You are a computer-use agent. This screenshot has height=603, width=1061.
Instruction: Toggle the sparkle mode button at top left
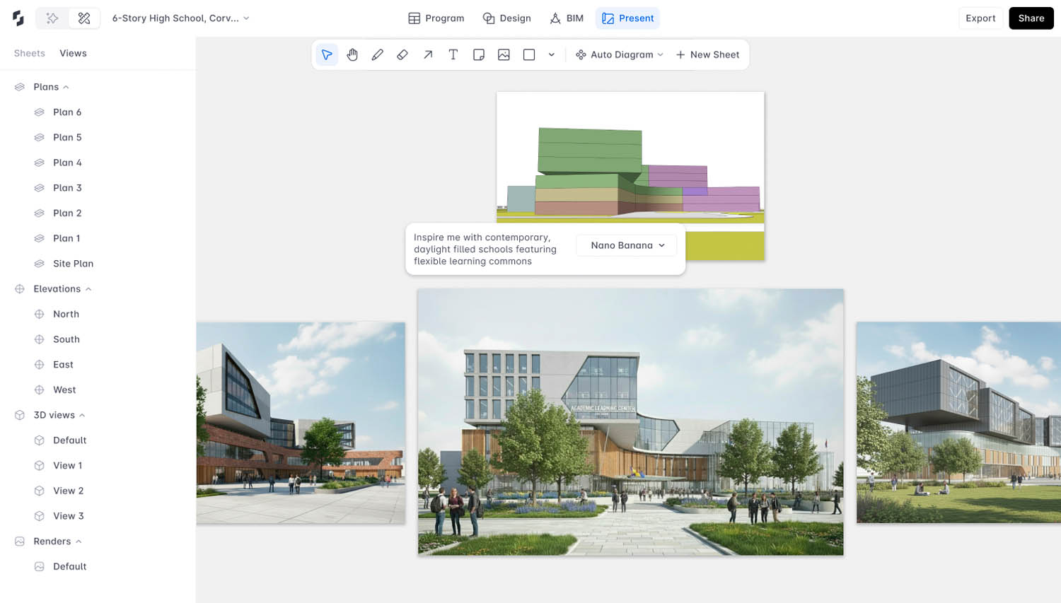click(x=52, y=18)
